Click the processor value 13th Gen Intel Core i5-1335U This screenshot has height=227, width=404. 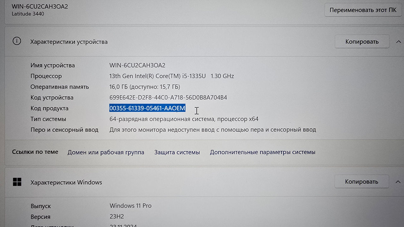[172, 76]
